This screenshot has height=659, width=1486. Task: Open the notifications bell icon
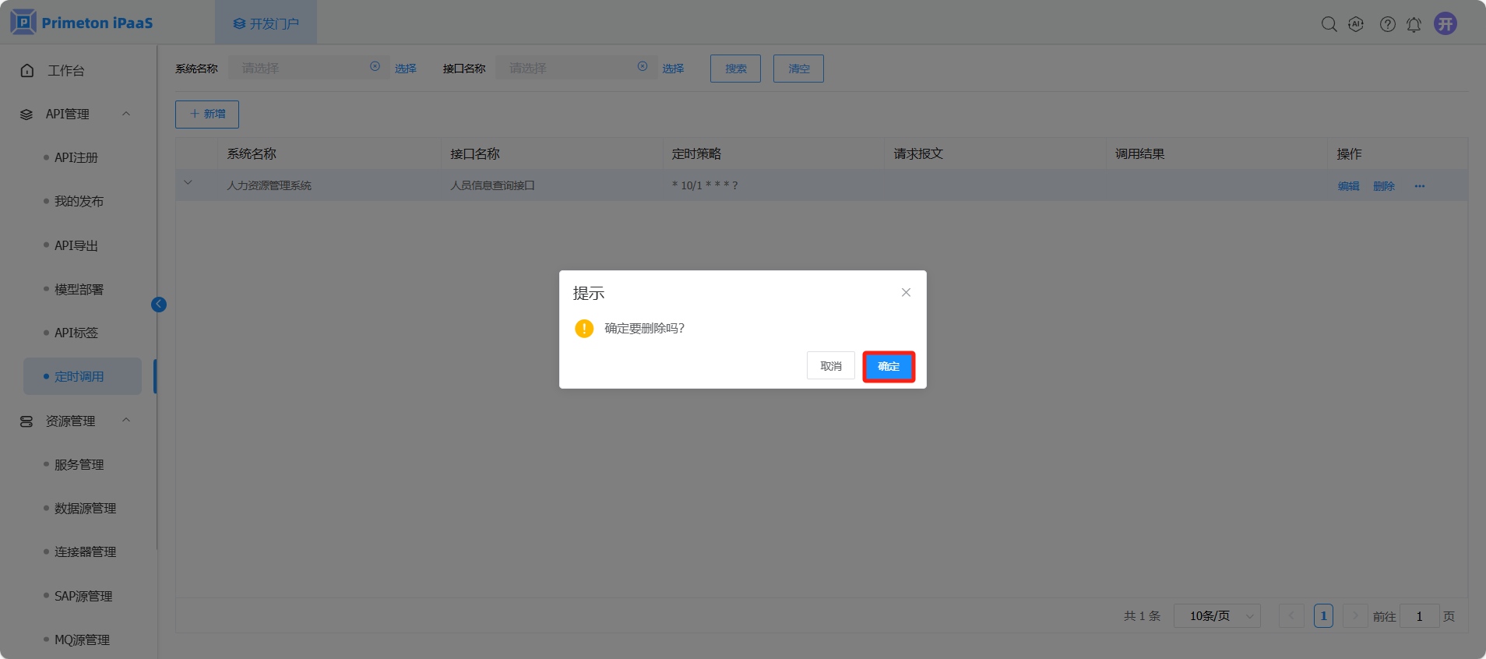1414,24
